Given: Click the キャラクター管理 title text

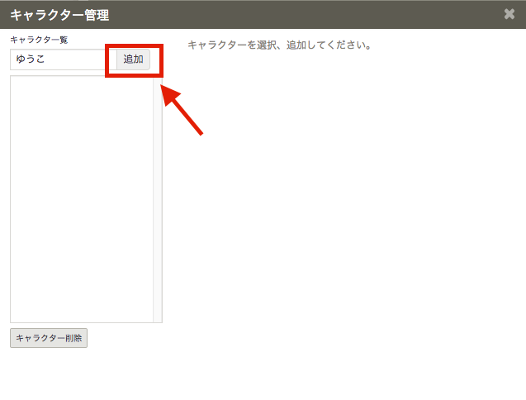Looking at the screenshot, I should [59, 15].
